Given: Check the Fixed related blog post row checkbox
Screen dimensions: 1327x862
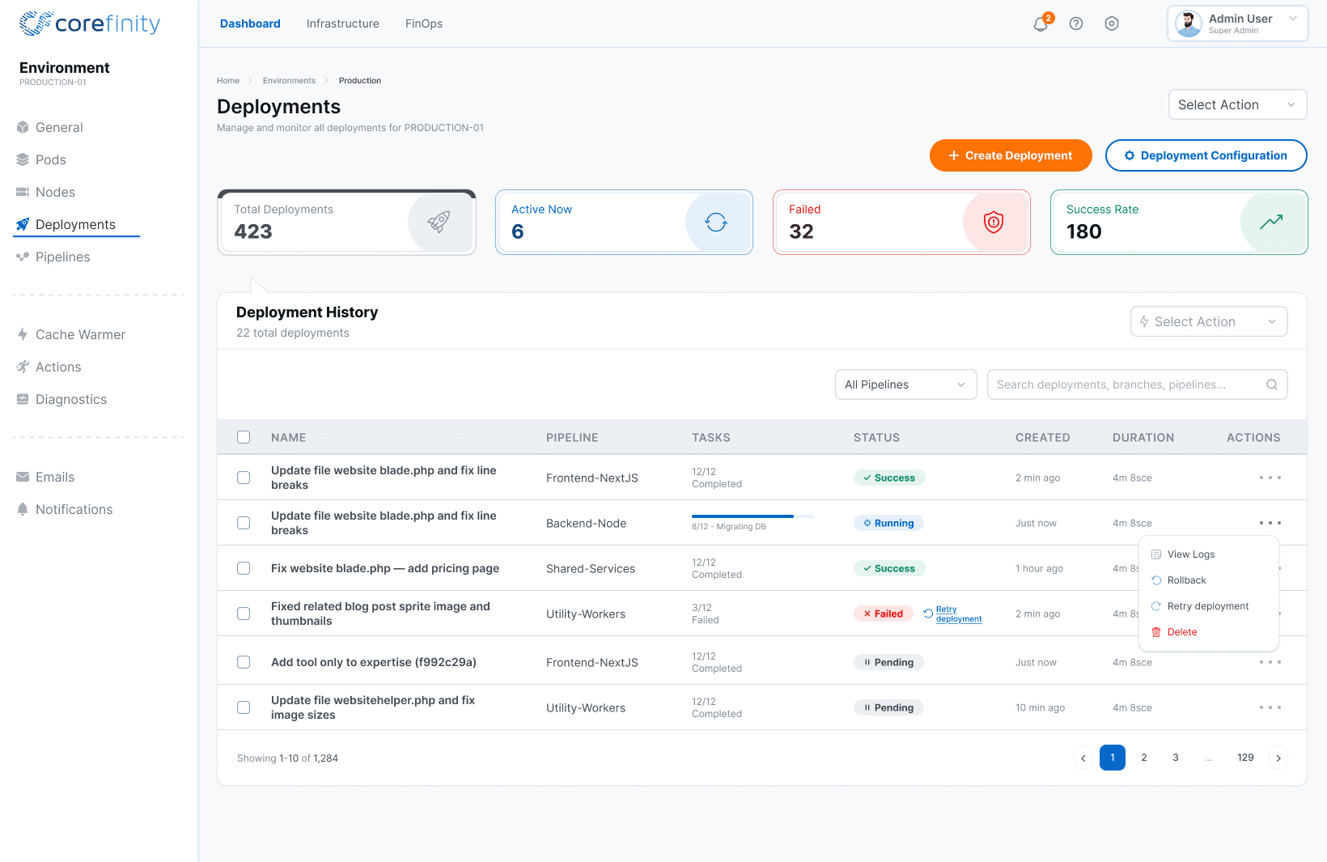Looking at the screenshot, I should [244, 614].
